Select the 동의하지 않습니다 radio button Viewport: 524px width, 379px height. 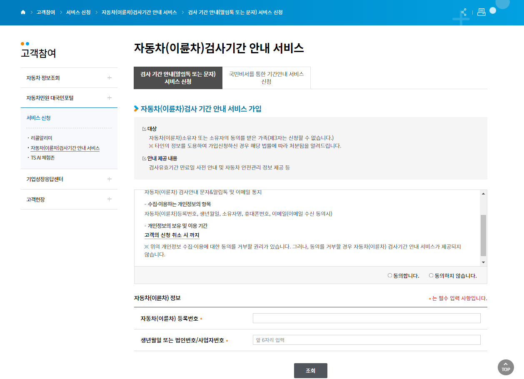click(x=431, y=275)
